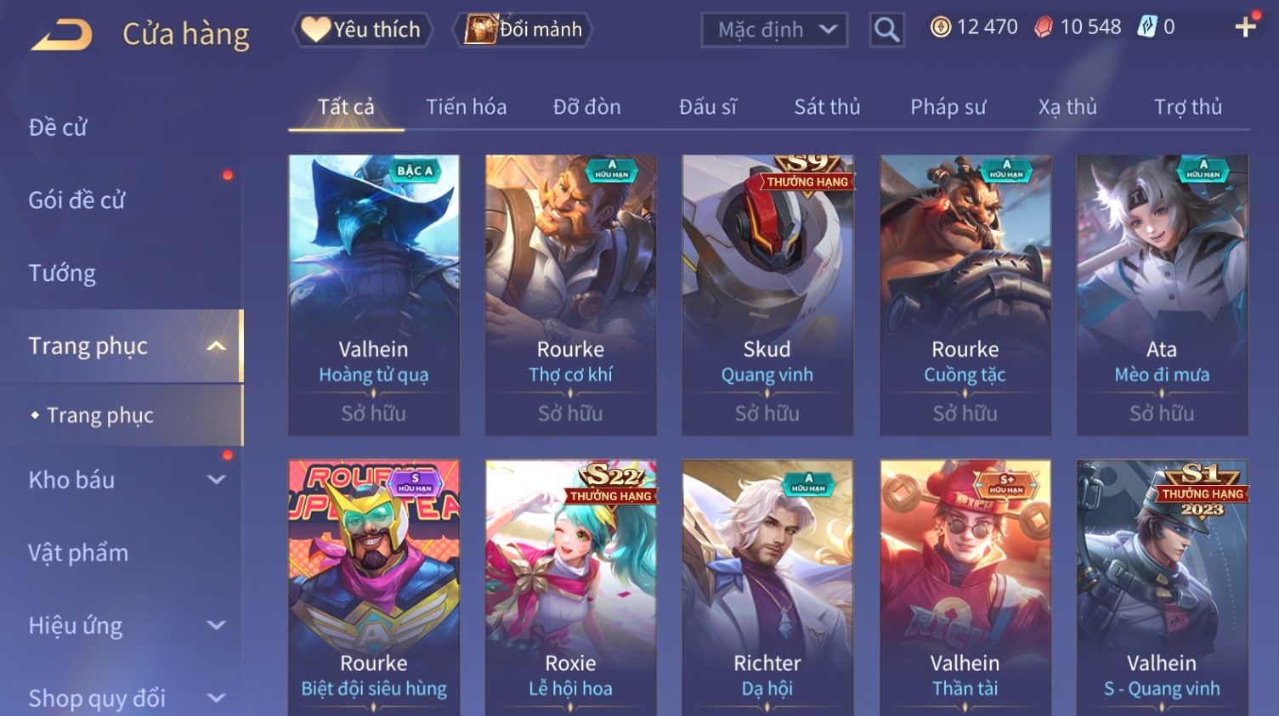
Task: Open Roxie Lễ hội hoa skin card
Action: click(x=570, y=588)
